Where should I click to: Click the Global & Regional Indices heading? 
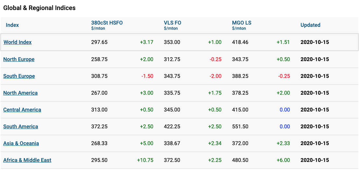tap(39, 8)
